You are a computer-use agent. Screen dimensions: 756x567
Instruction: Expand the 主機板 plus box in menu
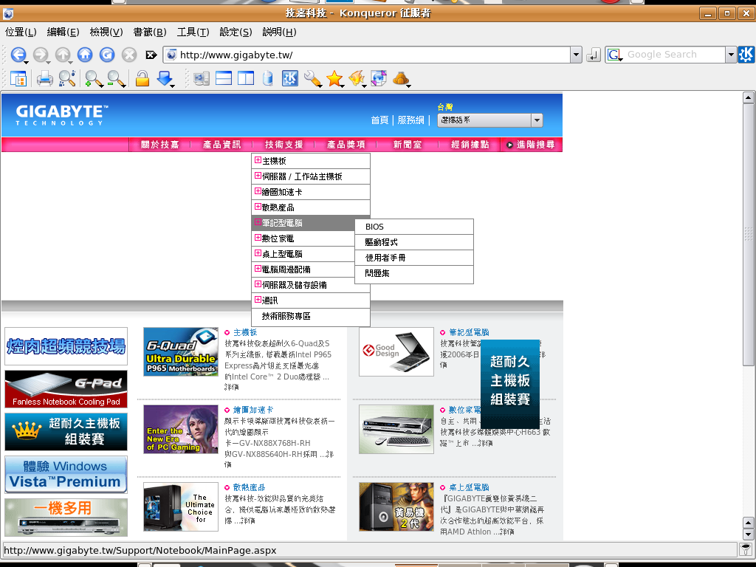pos(258,161)
